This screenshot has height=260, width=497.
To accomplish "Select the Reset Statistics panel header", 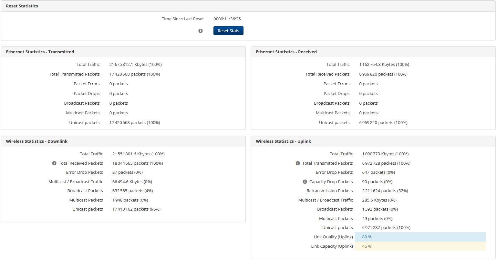I will click(x=22, y=6).
